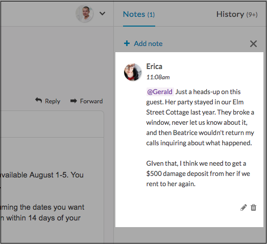Click the Reply text button
The height and width of the screenshot is (244, 267).
coord(53,101)
